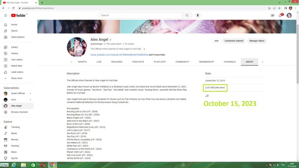Screen dimensions: 299x168
Task: Click in the YouTube search field
Action: (x=141, y=15)
